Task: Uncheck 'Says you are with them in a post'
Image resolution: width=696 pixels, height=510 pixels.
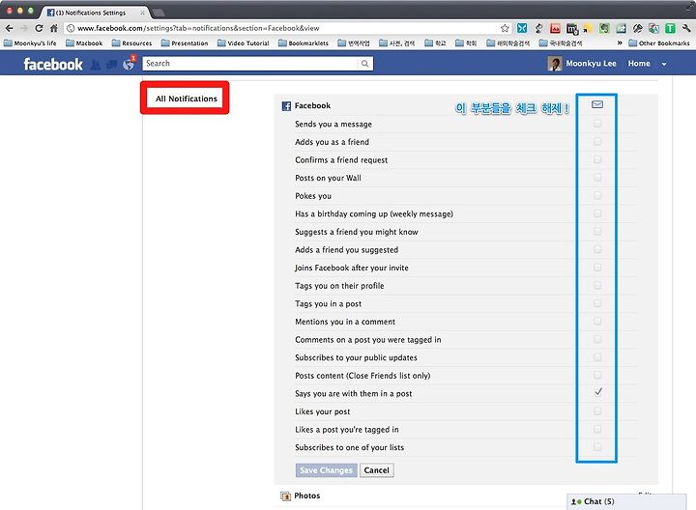Action: point(598,392)
